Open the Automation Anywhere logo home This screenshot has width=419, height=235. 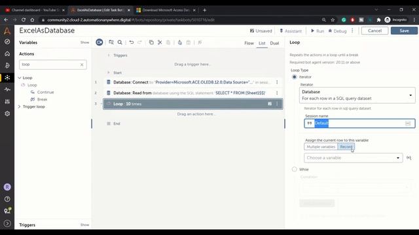click(x=7, y=31)
